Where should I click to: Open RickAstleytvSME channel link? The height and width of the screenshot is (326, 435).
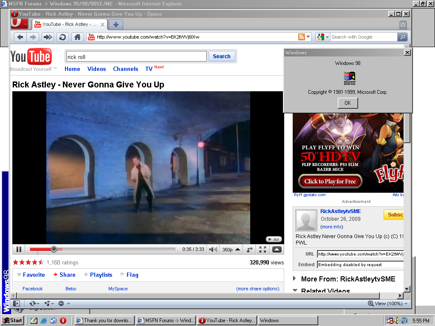tap(340, 211)
